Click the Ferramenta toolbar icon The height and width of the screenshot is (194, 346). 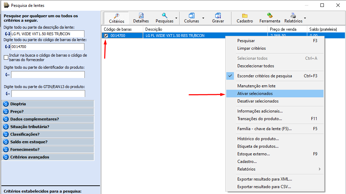(x=270, y=16)
